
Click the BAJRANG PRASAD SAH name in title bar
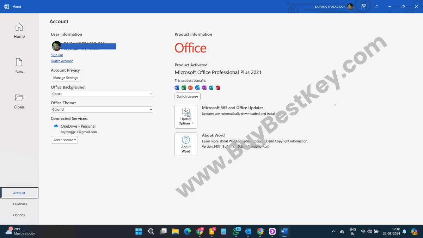(330, 7)
